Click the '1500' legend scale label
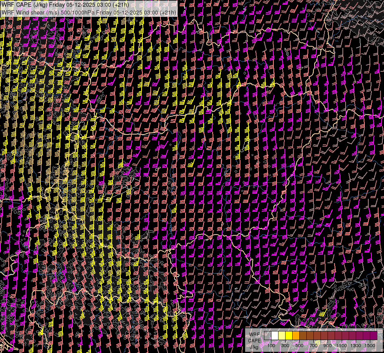The image size is (384, 353). click(x=370, y=346)
